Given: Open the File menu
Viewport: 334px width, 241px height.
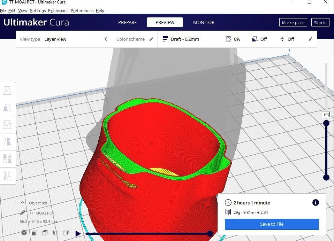Looking at the screenshot, I should 3,11.
